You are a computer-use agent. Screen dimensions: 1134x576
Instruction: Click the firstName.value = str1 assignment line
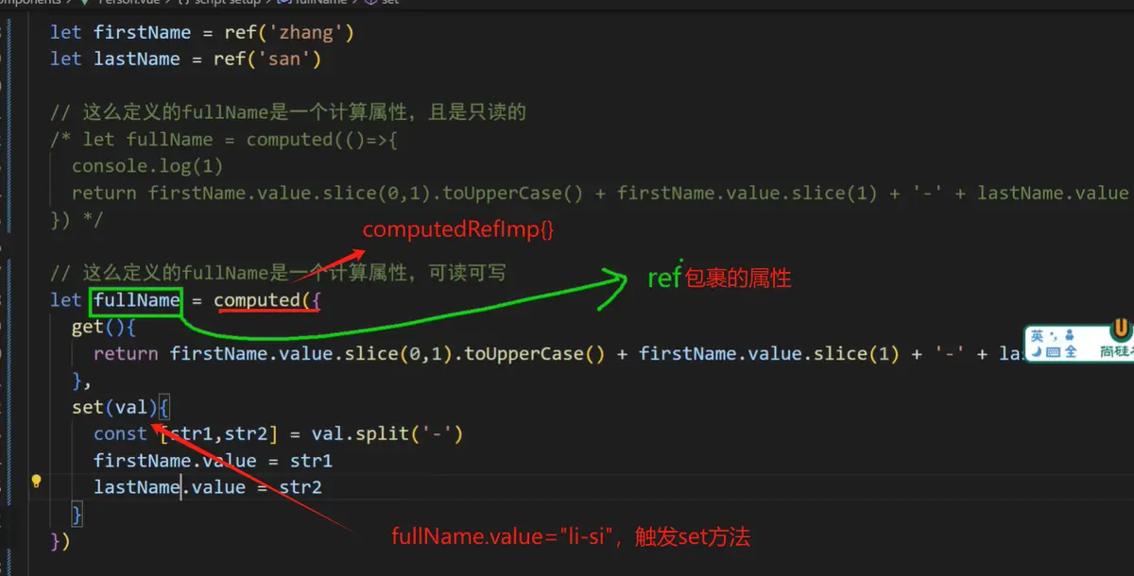point(213,461)
